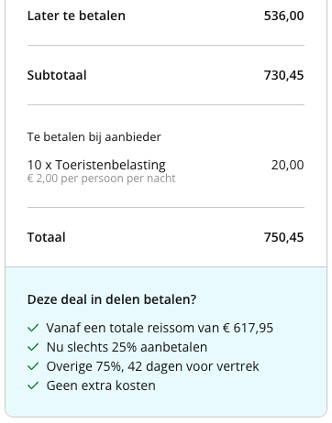Click the Totaal label

coord(46,237)
